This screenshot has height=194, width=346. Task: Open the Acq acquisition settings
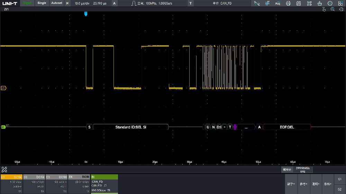pyautogui.click(x=278, y=3)
